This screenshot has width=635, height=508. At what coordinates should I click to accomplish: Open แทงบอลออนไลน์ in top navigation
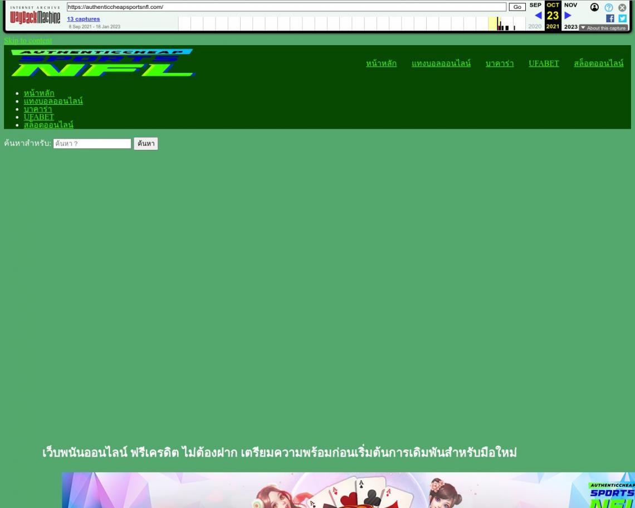[x=441, y=63]
